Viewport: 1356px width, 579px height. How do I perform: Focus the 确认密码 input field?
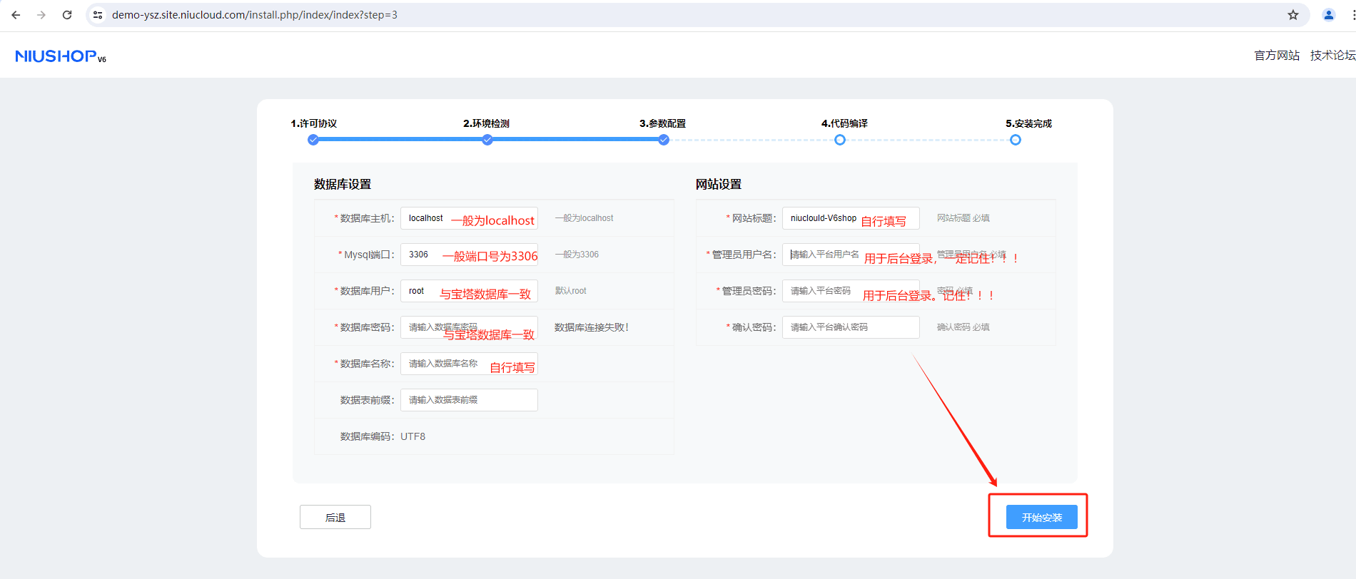point(850,327)
